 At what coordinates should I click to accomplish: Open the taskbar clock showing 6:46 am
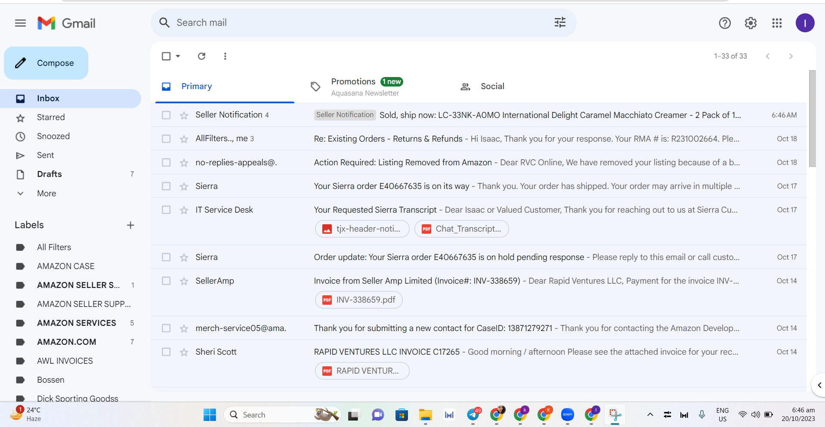click(x=798, y=414)
